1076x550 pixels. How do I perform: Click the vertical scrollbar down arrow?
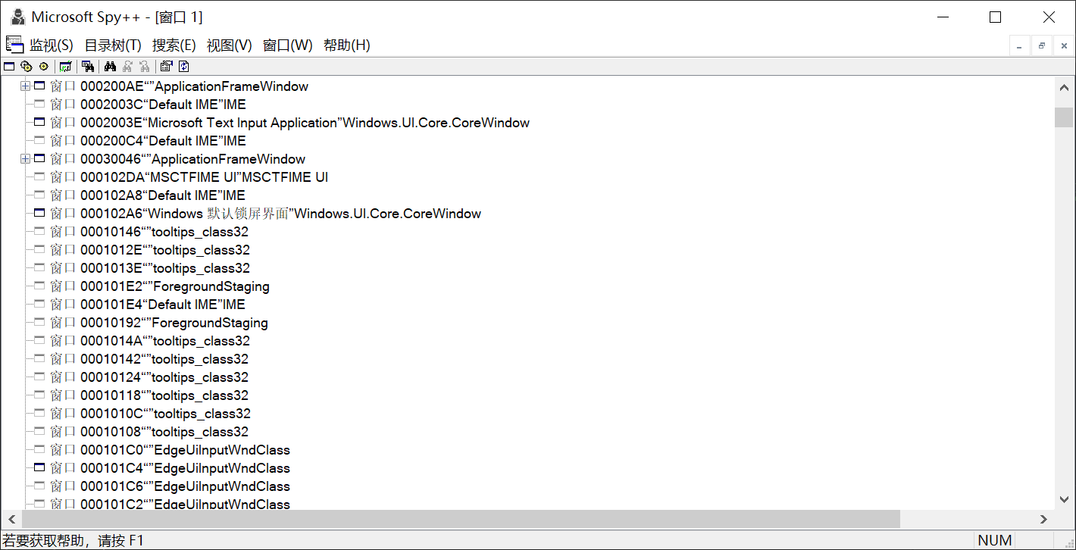pyautogui.click(x=1064, y=499)
